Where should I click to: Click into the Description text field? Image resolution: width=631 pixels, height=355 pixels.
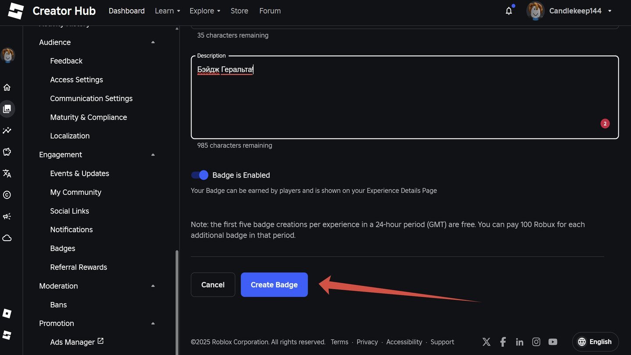[x=405, y=97]
